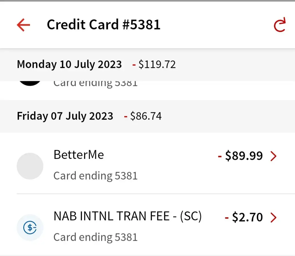Click the partially hidden Card ending 5381 text
This screenshot has width=295, height=256.
click(95, 84)
